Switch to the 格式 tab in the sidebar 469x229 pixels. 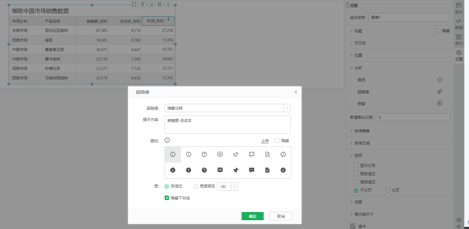click(459, 40)
